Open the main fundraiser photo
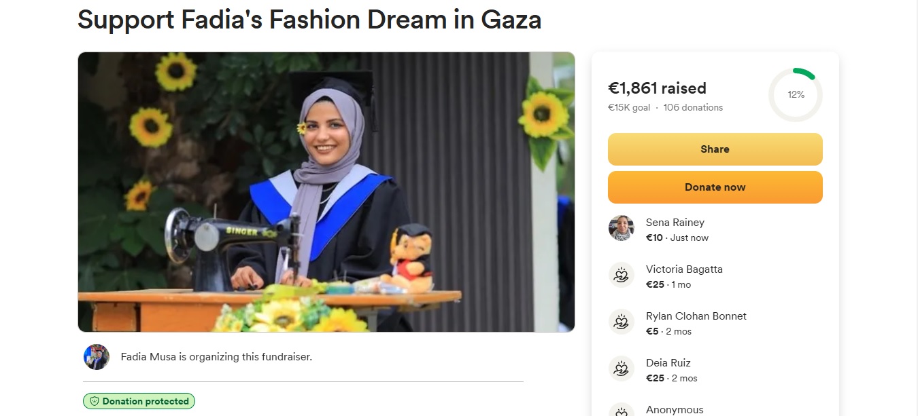This screenshot has width=918, height=416. pyautogui.click(x=326, y=192)
